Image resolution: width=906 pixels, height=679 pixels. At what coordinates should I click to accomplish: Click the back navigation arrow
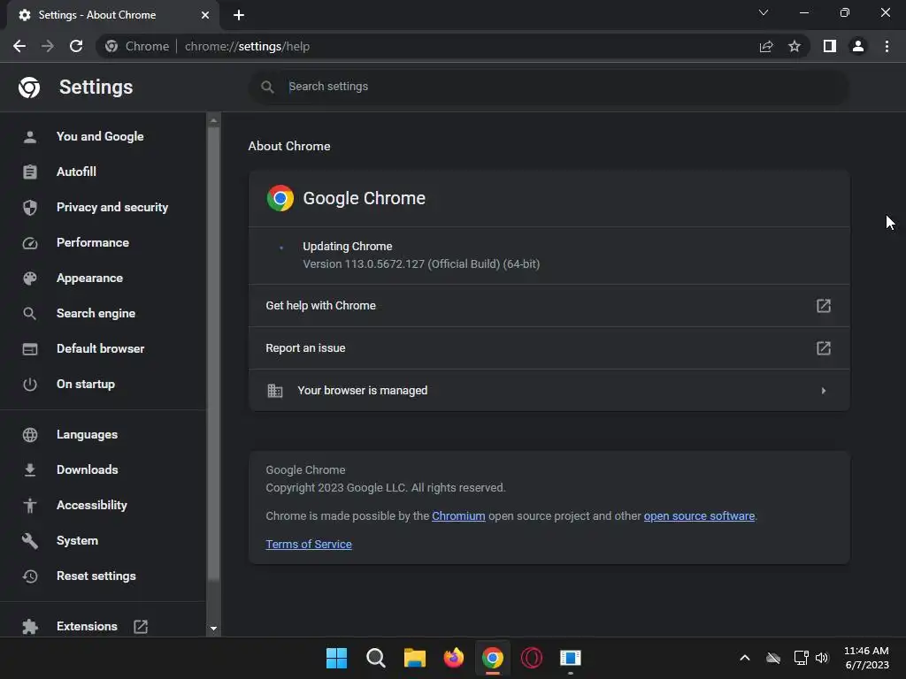[x=19, y=46]
